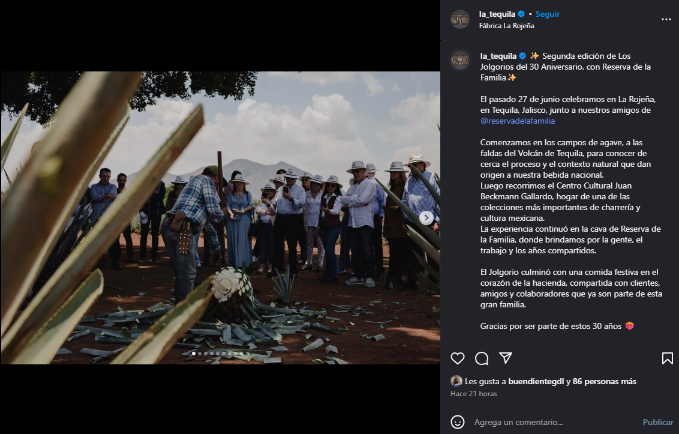Open emoji picker in comment box
The image size is (679, 434).
click(457, 422)
